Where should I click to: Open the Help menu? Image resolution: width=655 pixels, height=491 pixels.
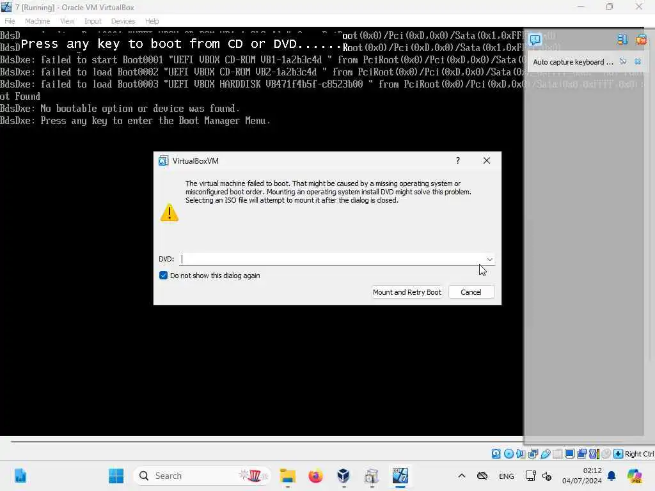pos(152,21)
